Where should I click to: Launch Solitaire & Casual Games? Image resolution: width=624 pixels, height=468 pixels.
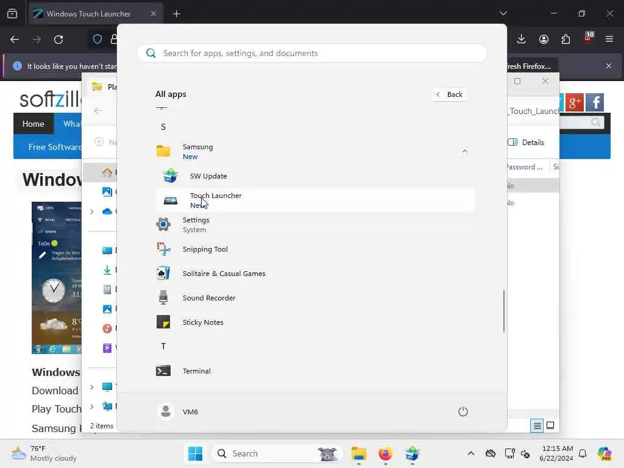[x=316, y=274]
